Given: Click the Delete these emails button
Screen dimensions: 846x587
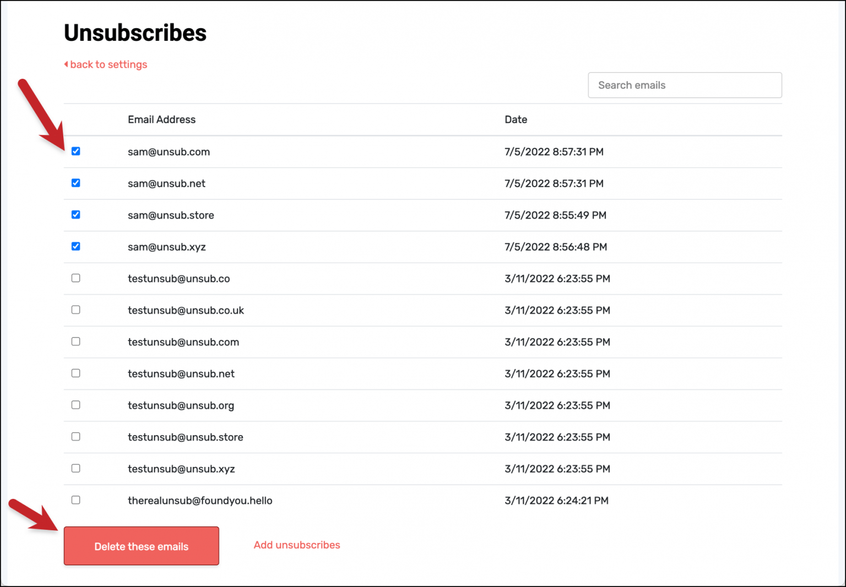Looking at the screenshot, I should [x=142, y=546].
